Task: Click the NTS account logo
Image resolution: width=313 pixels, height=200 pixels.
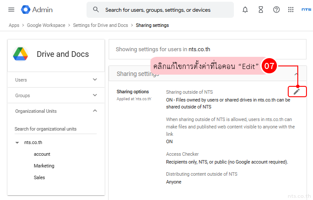Action: point(306,10)
